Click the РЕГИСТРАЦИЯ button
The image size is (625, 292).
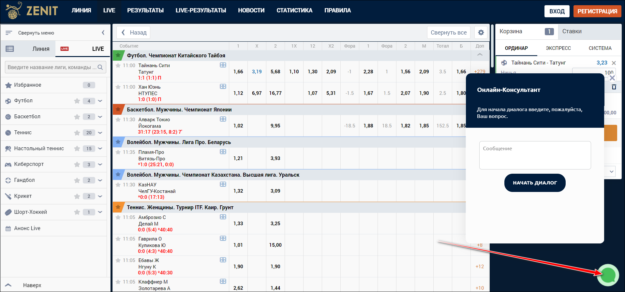click(x=597, y=11)
